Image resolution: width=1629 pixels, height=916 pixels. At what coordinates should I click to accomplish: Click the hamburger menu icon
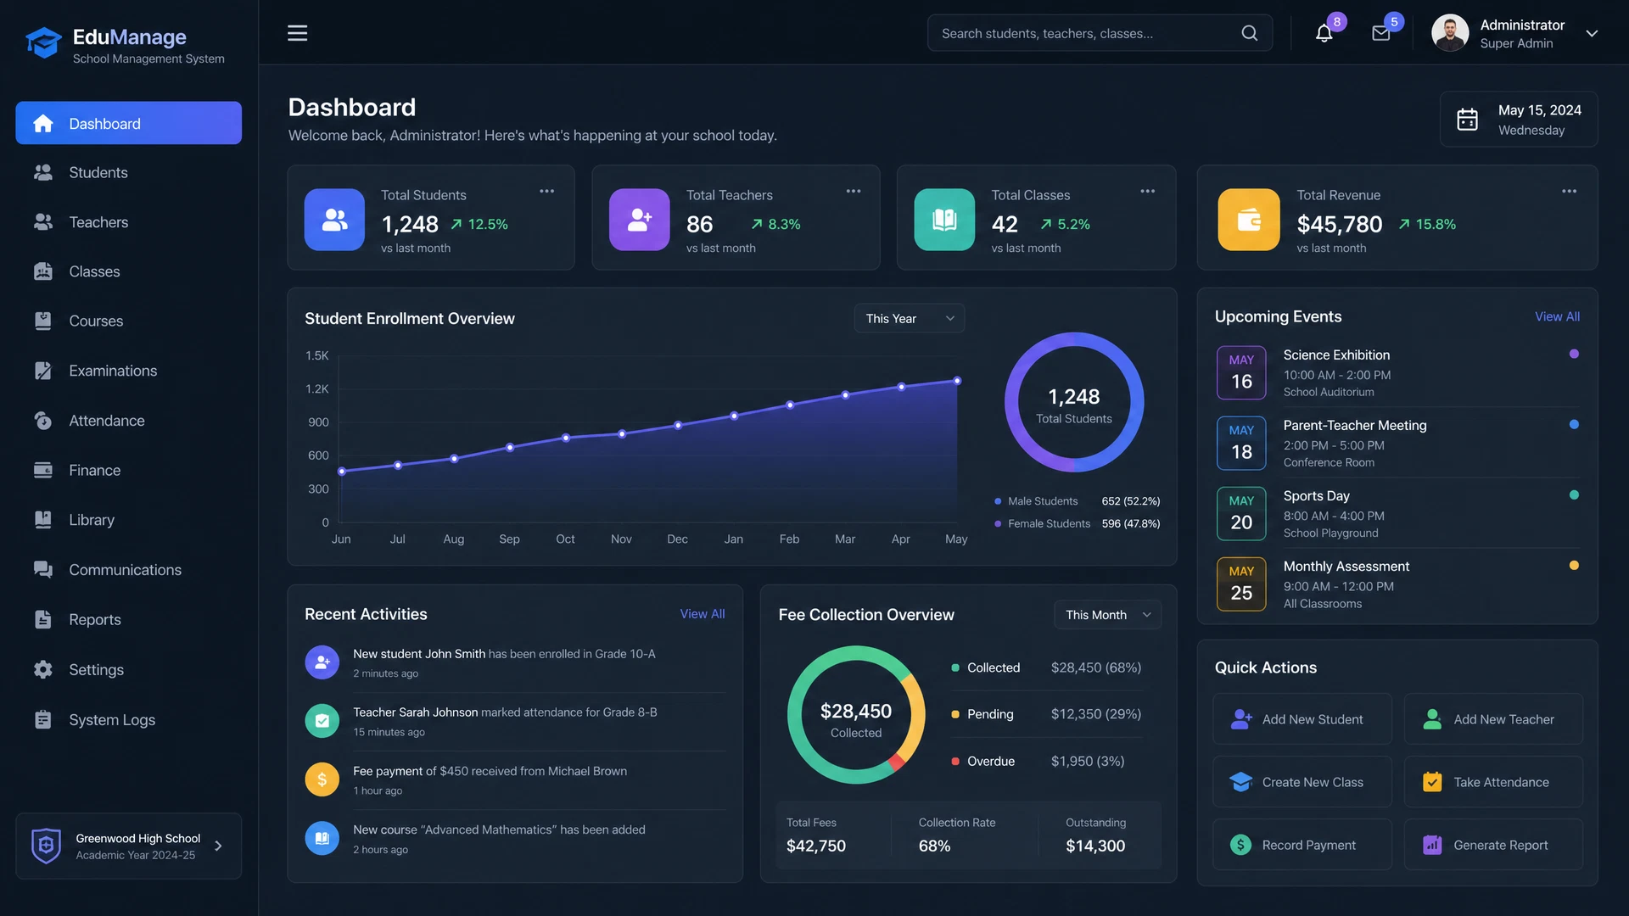pos(297,33)
